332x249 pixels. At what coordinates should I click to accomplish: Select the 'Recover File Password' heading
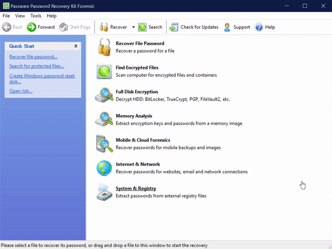pyautogui.click(x=140, y=43)
